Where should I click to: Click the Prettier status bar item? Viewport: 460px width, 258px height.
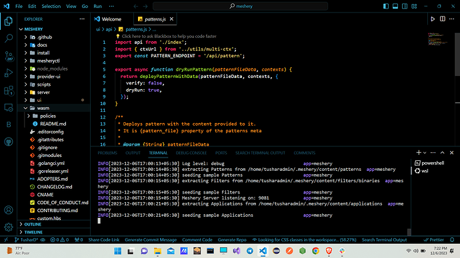click(434, 239)
